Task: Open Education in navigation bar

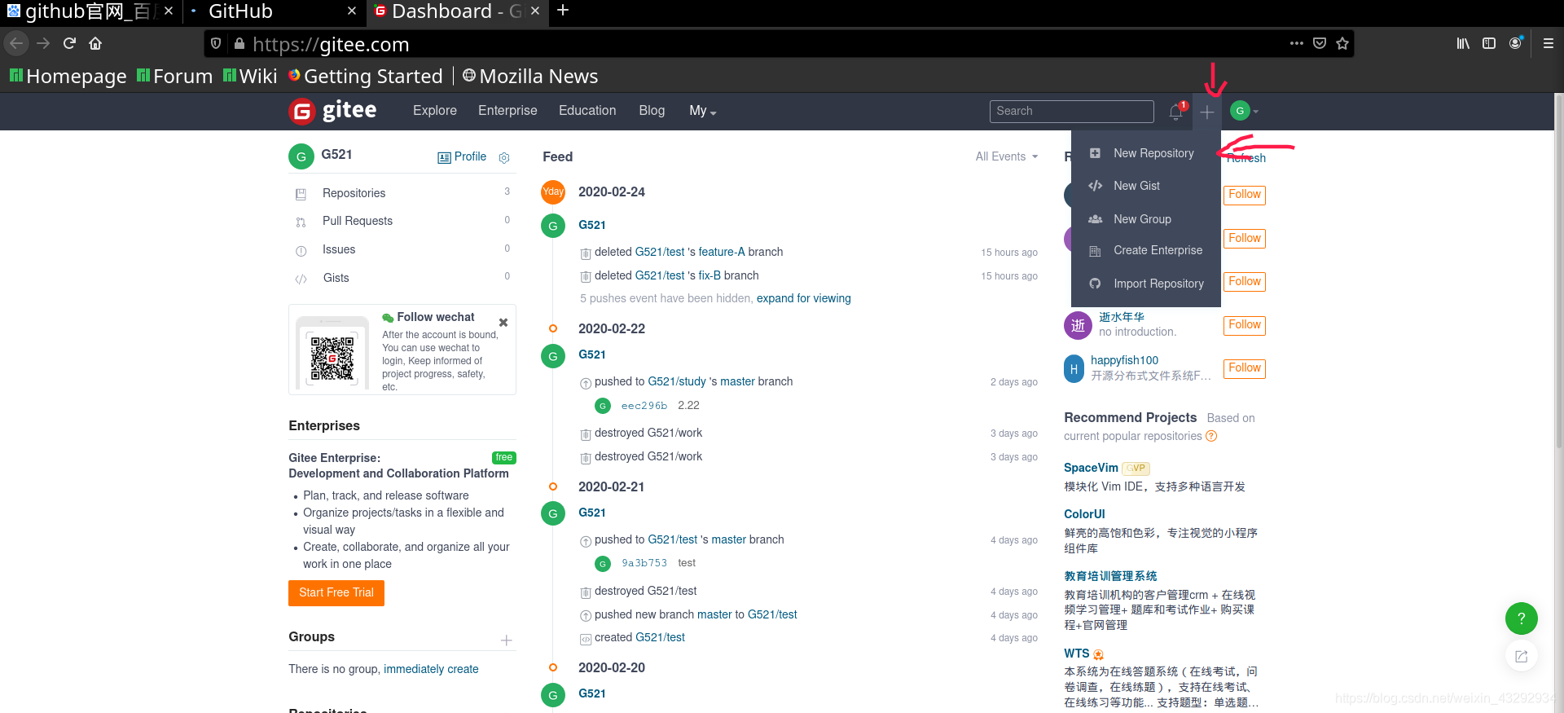Action: coord(587,111)
